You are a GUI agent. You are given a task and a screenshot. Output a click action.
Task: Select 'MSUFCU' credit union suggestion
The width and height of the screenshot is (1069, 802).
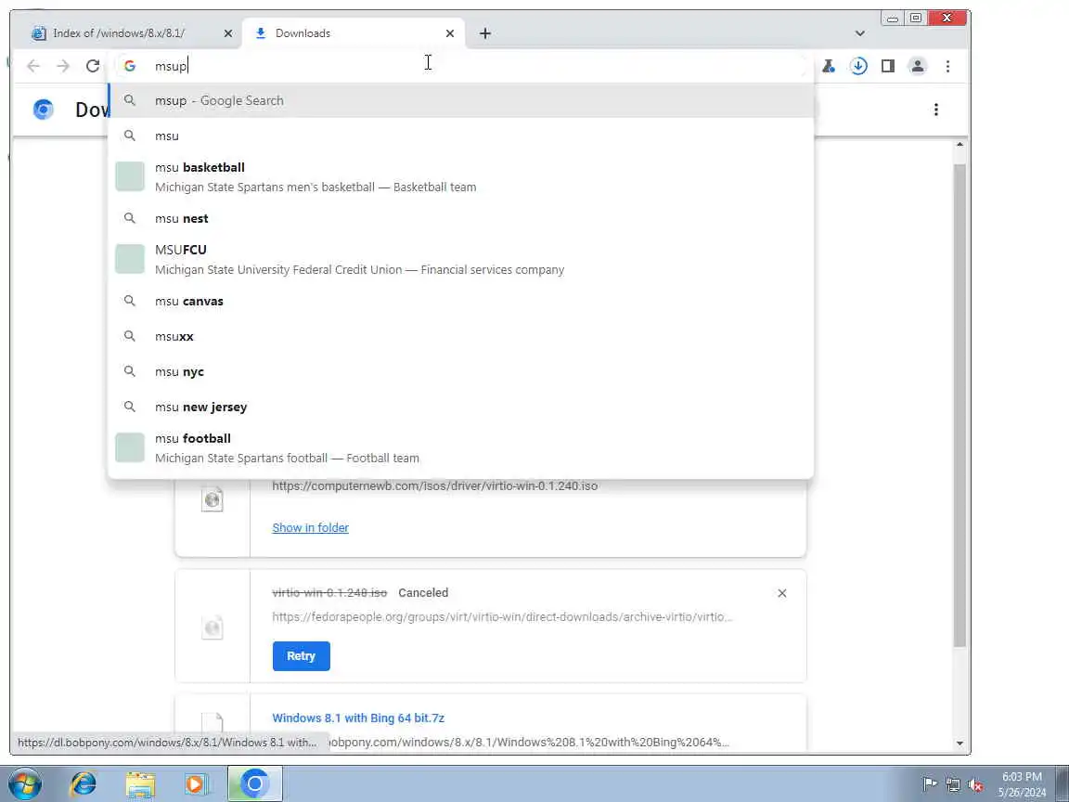pos(461,259)
